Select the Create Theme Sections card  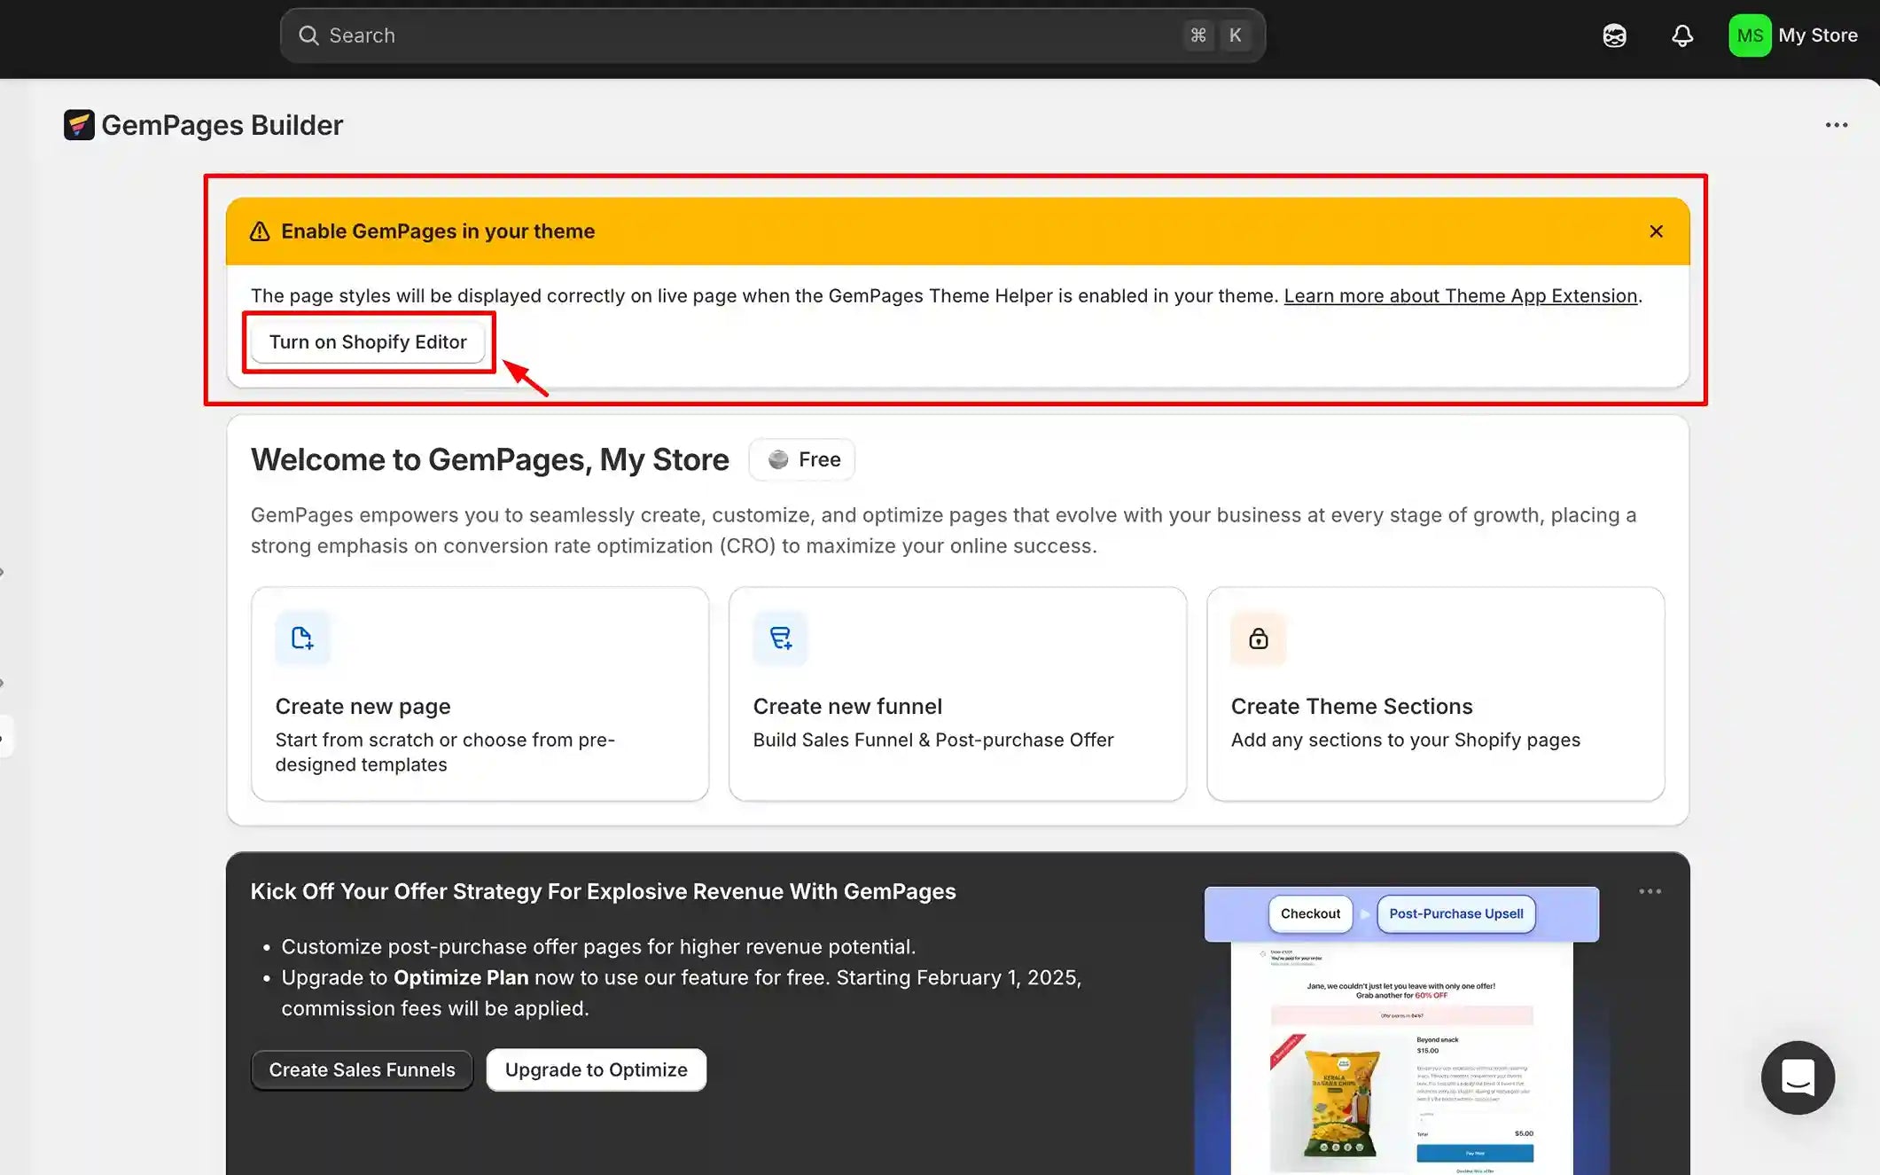[1435, 693]
